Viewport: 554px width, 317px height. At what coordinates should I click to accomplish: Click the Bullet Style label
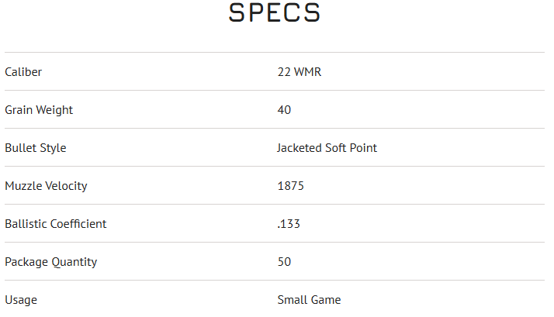pos(36,148)
